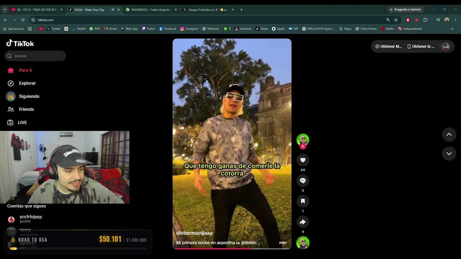The height and width of the screenshot is (259, 461).
Task: Open the Instagram bookmark
Action: pos(189,29)
